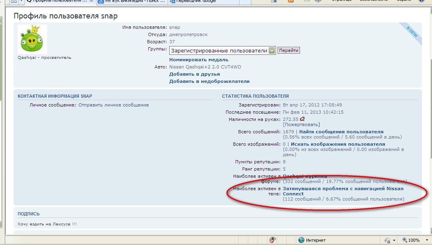Click the privacy report eye icon in status bar
The height and width of the screenshot is (245, 432).
pyautogui.click(x=273, y=240)
